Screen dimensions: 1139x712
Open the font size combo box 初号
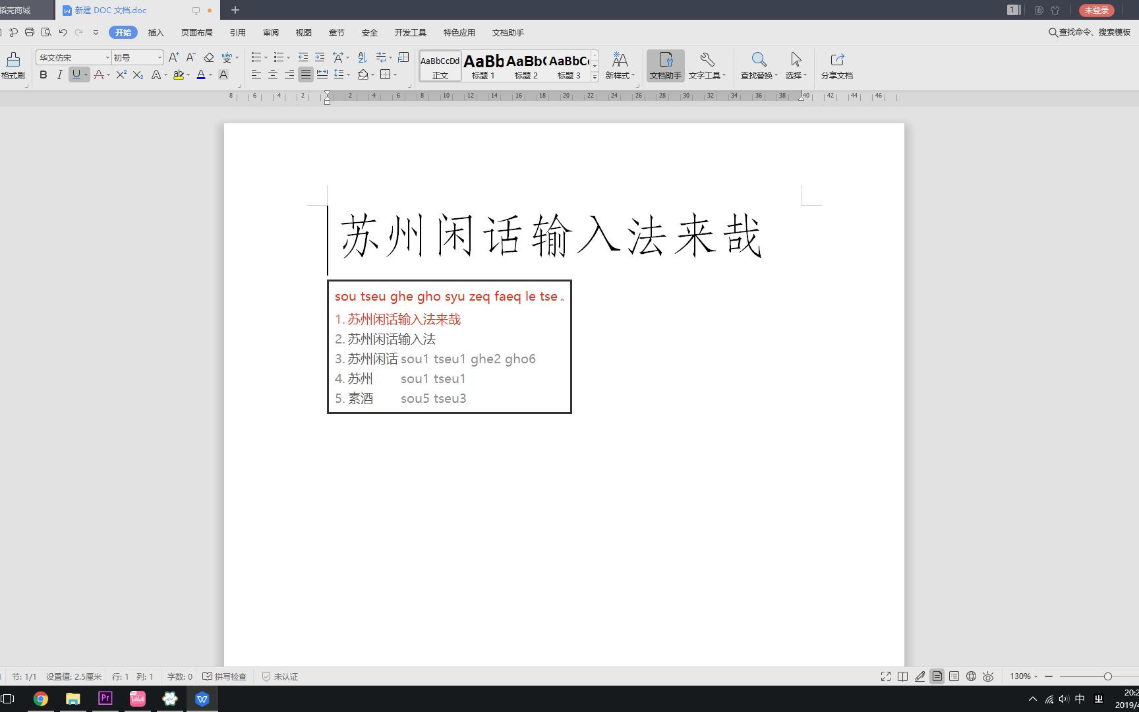tap(137, 57)
